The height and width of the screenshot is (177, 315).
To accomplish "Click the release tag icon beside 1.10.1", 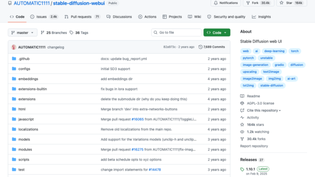I will click(x=242, y=169).
